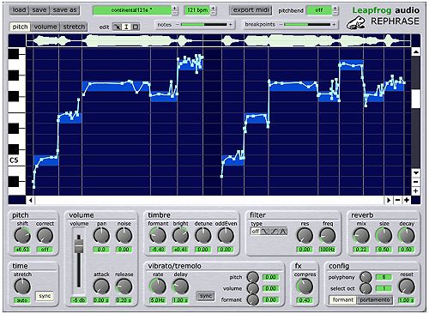
Task: Click the horizontal scrollbar right arrow
Action: 389,200
